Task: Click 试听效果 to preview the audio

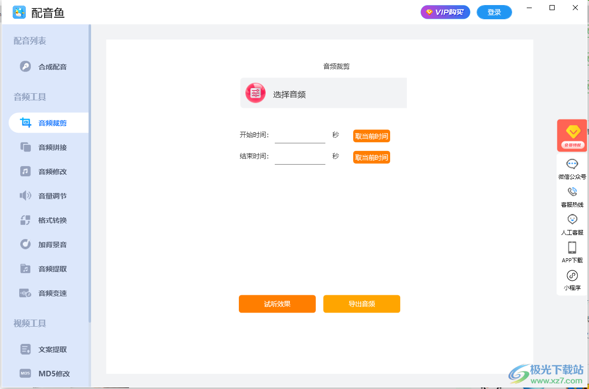Action: pyautogui.click(x=277, y=304)
